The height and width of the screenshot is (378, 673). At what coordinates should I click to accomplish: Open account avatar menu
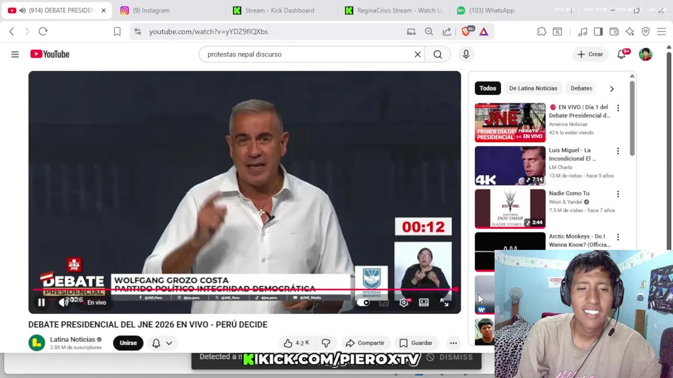(x=646, y=54)
